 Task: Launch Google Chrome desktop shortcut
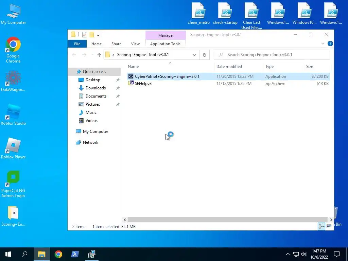[x=13, y=50]
